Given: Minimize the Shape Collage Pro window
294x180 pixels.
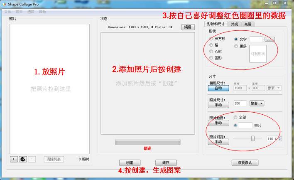Looking at the screenshot, I should pyautogui.click(x=267, y=3).
